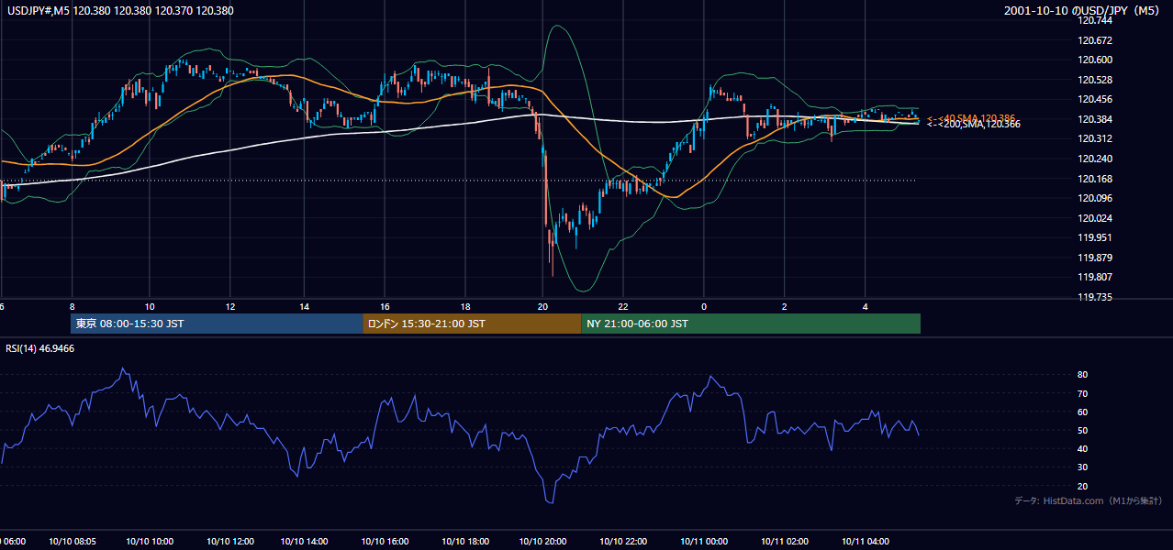Click price axis label 120.240
The width and height of the screenshot is (1173, 550).
click(1095, 159)
